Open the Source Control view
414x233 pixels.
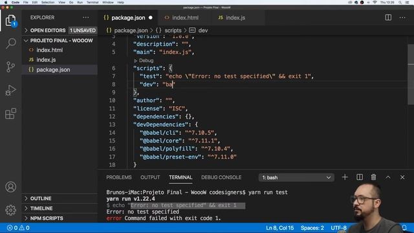click(10, 67)
